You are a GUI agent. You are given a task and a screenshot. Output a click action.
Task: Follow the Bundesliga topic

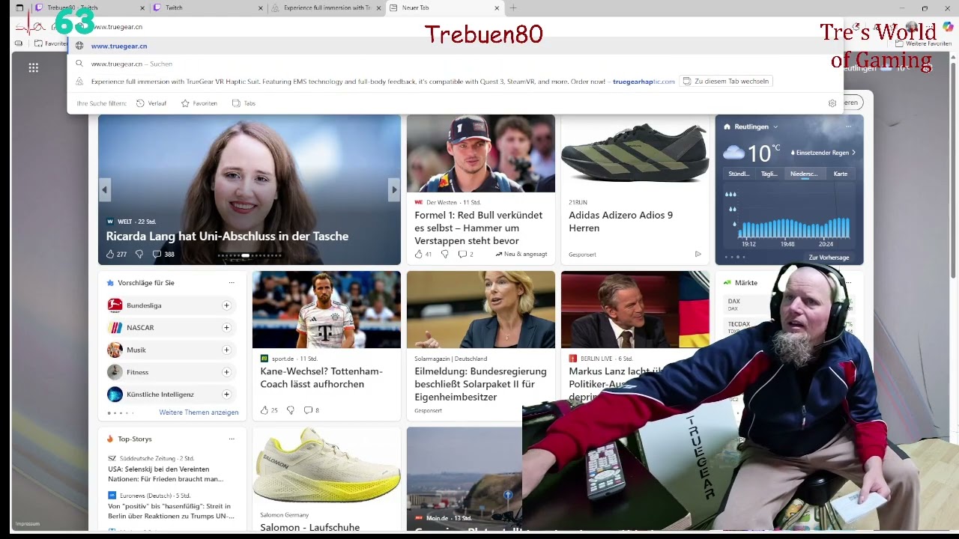point(226,305)
